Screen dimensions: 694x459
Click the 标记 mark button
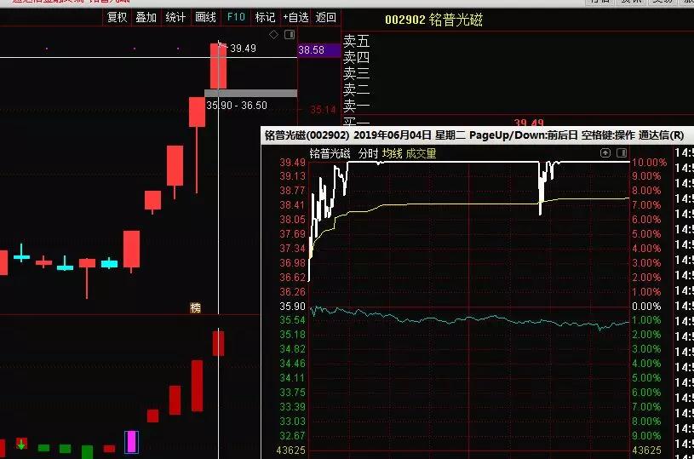(266, 17)
